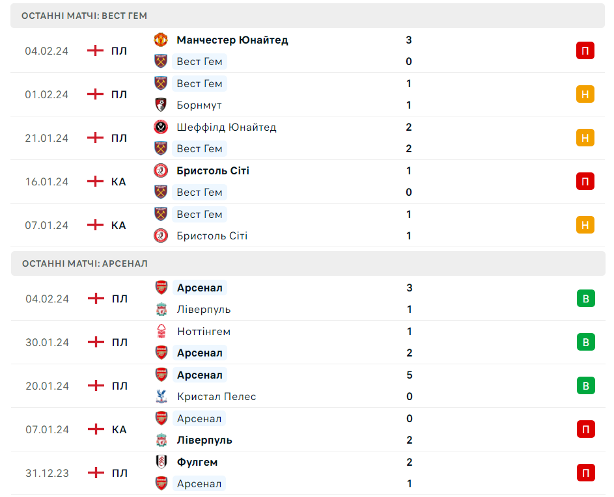Open the Манчестер Юнайтед team link

point(232,40)
